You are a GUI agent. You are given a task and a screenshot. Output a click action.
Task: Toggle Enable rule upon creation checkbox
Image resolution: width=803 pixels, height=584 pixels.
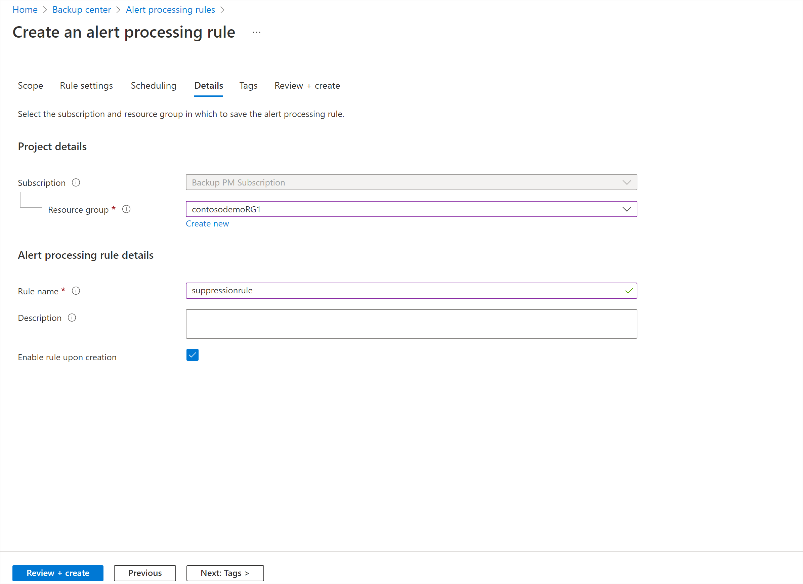point(192,354)
